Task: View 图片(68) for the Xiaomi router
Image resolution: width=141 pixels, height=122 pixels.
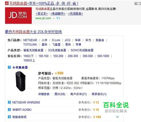Action: coord(60,94)
